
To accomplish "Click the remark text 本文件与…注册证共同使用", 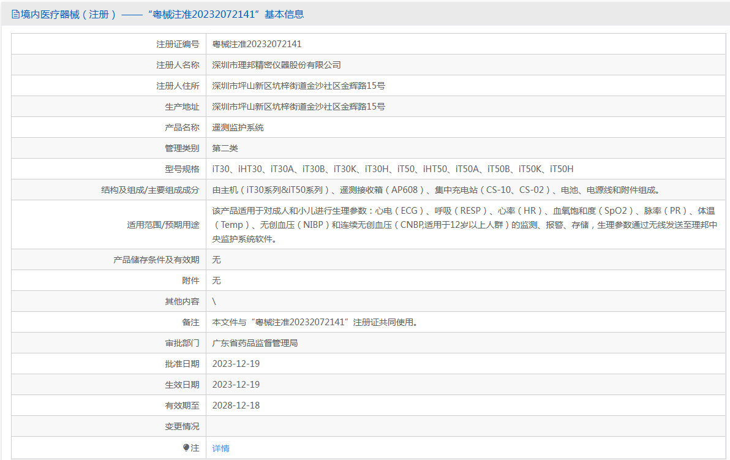I will 315,322.
